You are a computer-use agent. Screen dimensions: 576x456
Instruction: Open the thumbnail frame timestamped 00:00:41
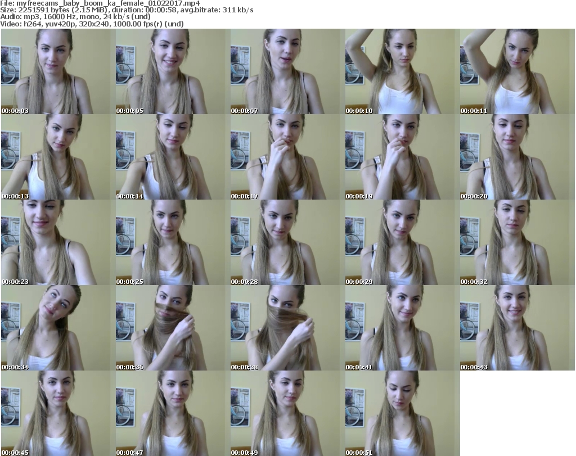tap(402, 328)
